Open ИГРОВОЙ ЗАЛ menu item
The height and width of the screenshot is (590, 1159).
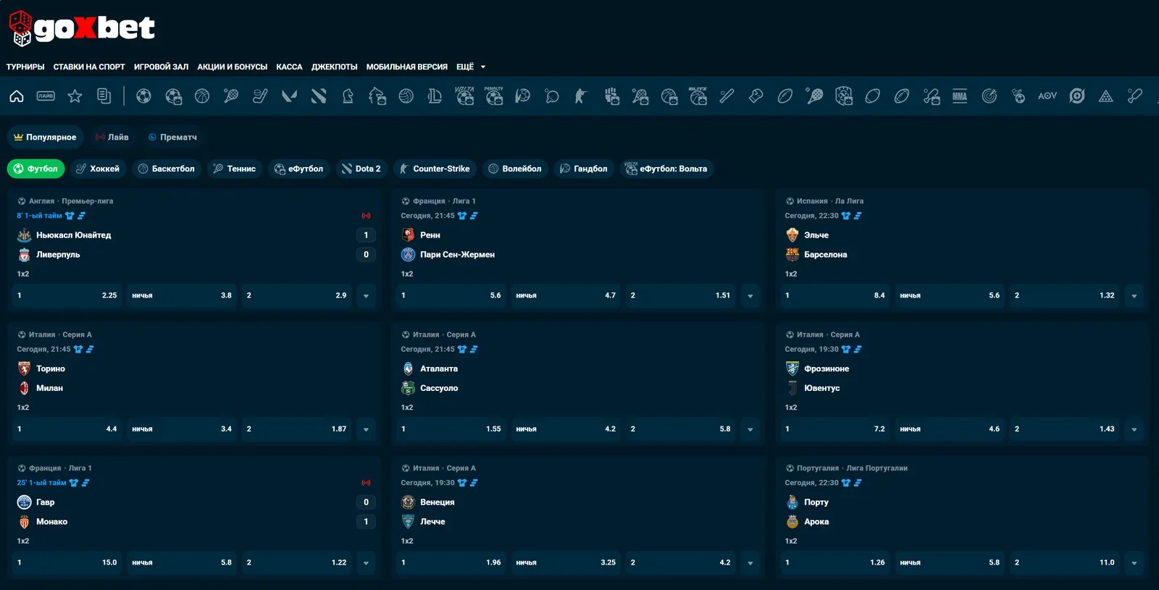(x=161, y=67)
